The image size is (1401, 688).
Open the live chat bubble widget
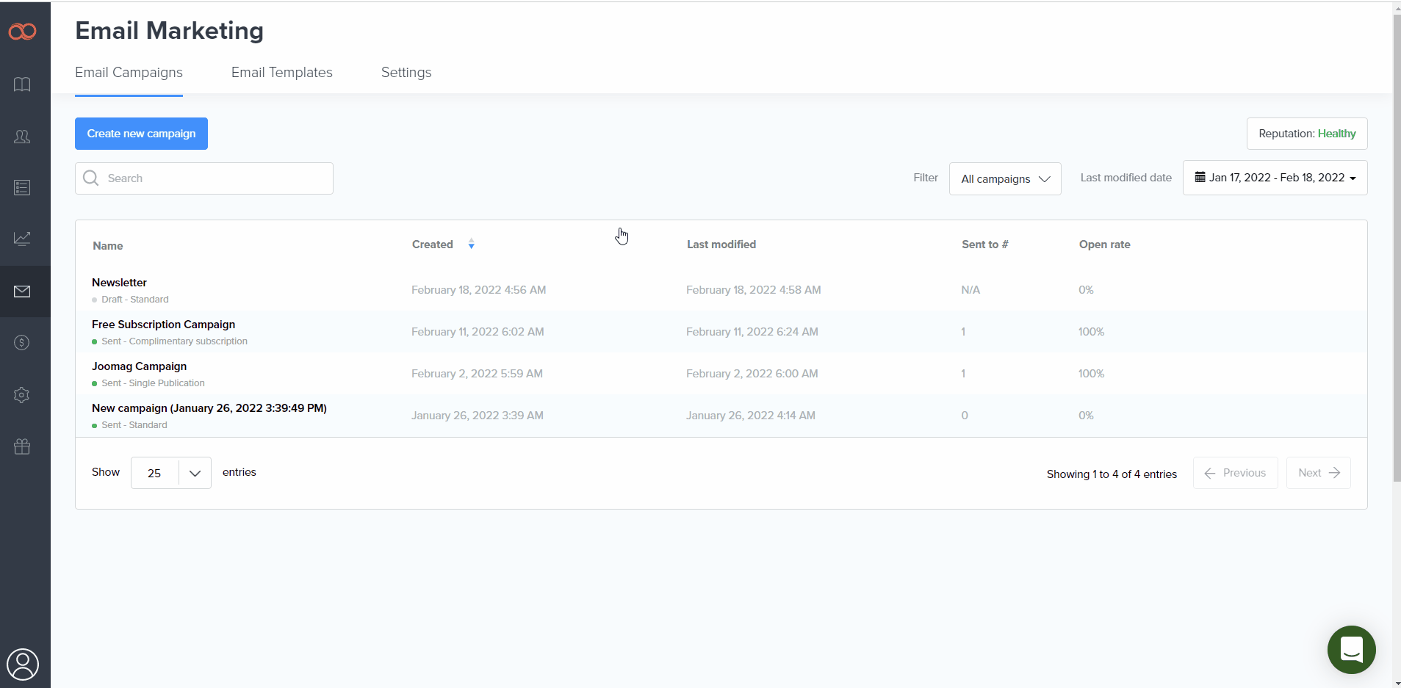coord(1351,650)
